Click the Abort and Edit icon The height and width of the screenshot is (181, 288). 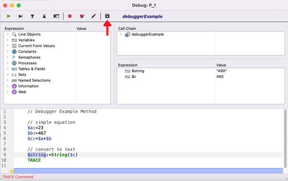point(82,16)
